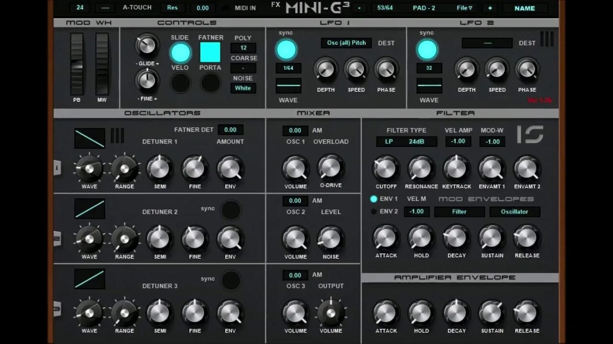Enable oscillator 2 sync

[231, 210]
